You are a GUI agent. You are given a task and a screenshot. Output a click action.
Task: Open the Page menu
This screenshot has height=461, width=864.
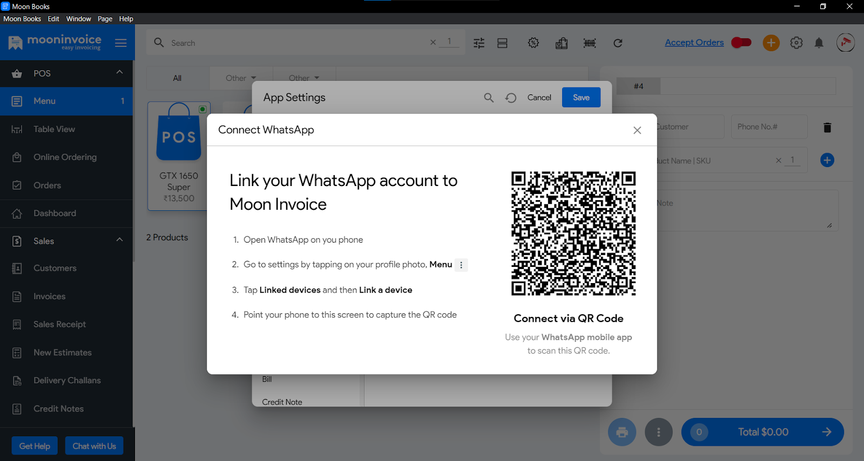[105, 19]
